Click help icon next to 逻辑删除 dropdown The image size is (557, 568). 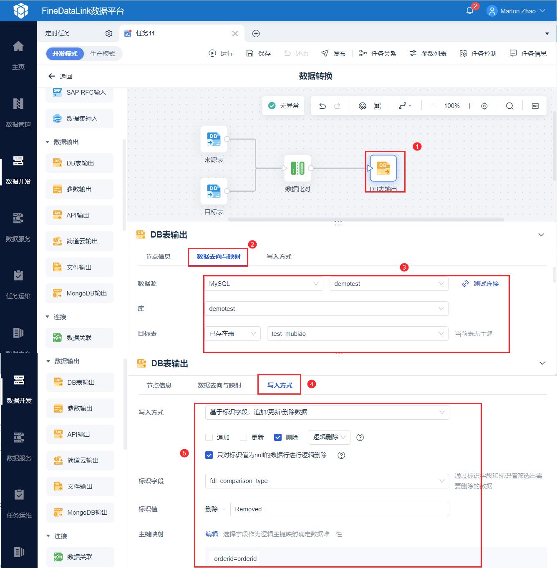[360, 437]
